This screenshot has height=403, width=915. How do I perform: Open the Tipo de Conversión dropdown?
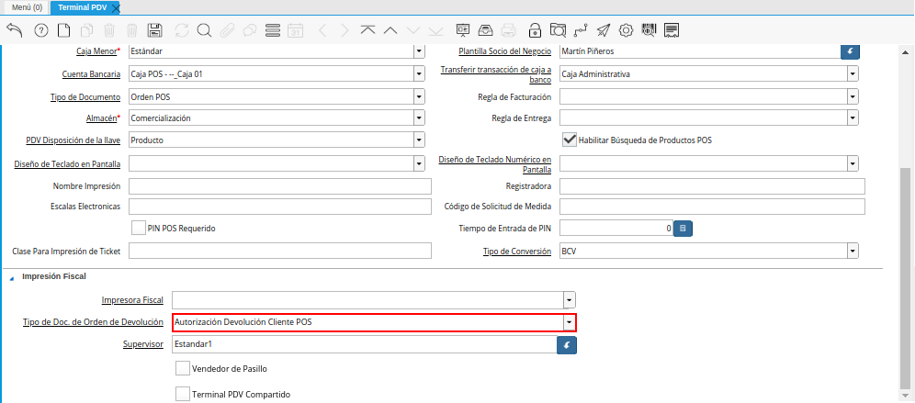coord(853,252)
